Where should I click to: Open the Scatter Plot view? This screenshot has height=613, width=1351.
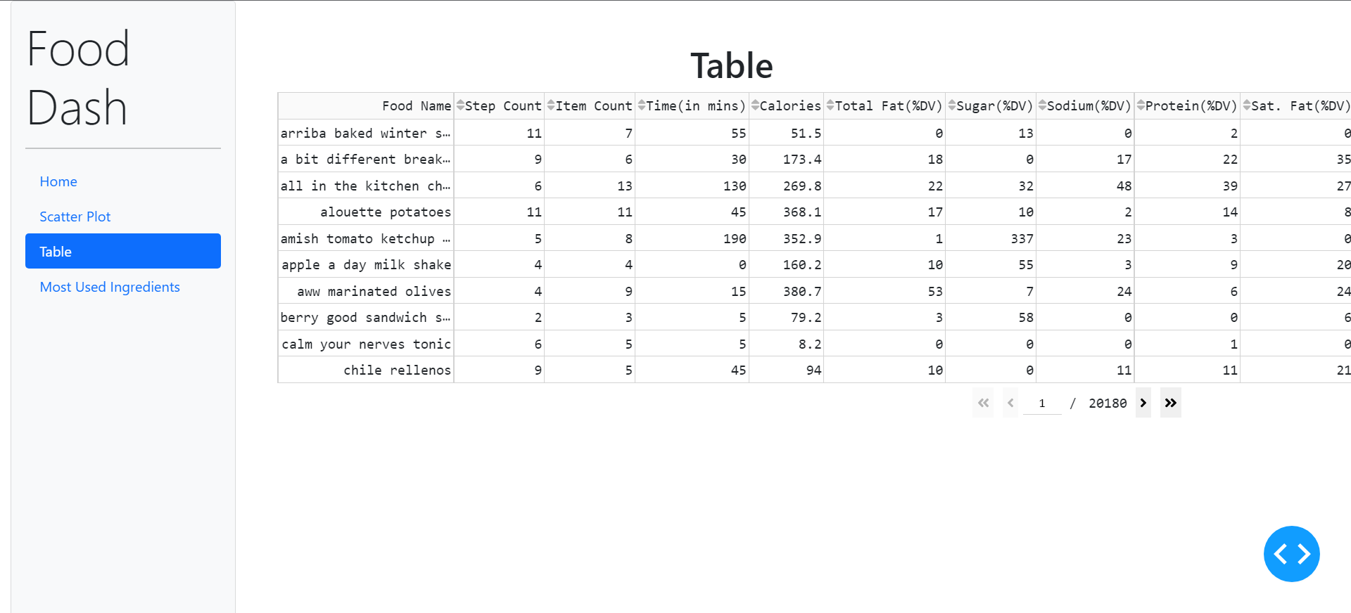(75, 217)
